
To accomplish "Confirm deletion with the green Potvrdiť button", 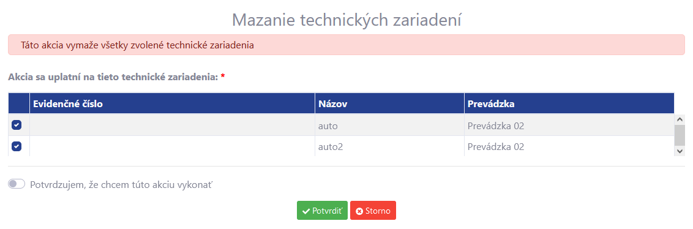I will point(322,211).
